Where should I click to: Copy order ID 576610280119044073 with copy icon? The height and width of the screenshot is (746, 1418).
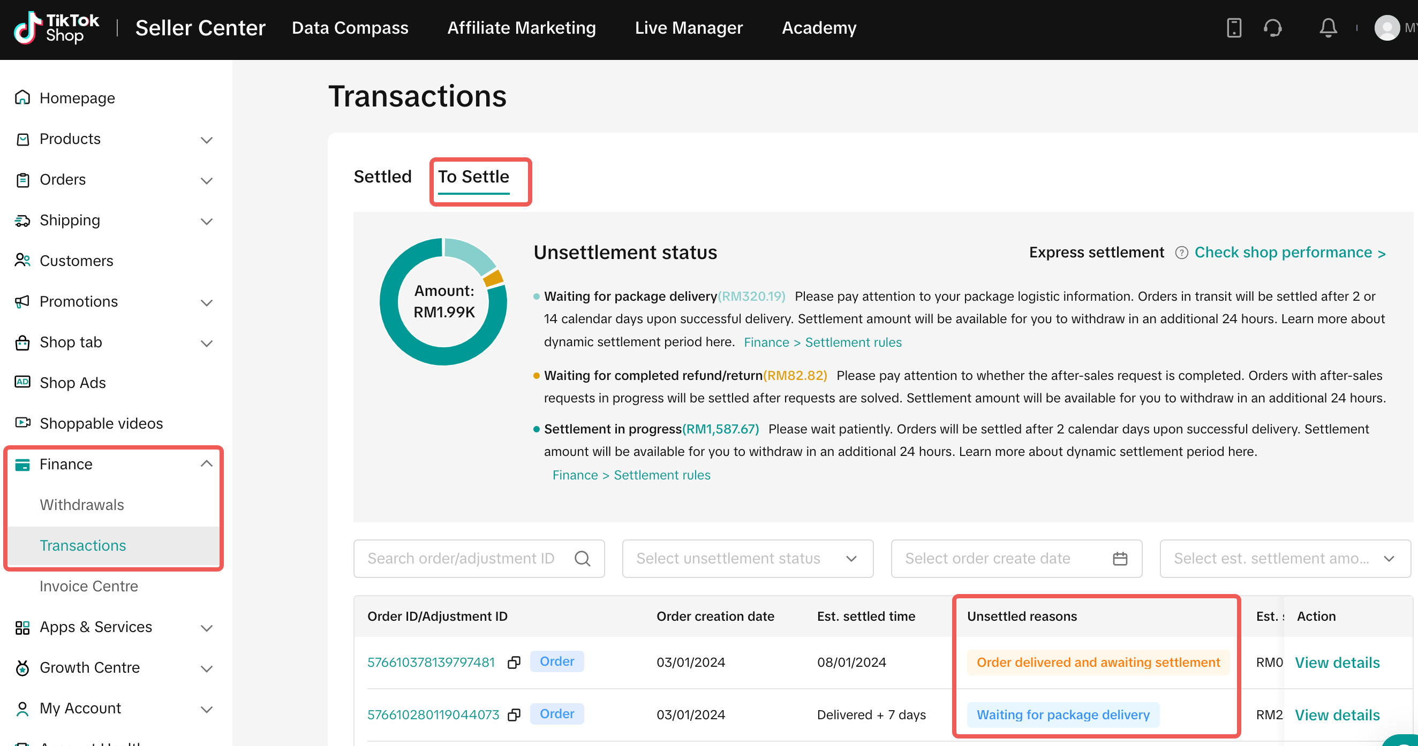pos(514,714)
